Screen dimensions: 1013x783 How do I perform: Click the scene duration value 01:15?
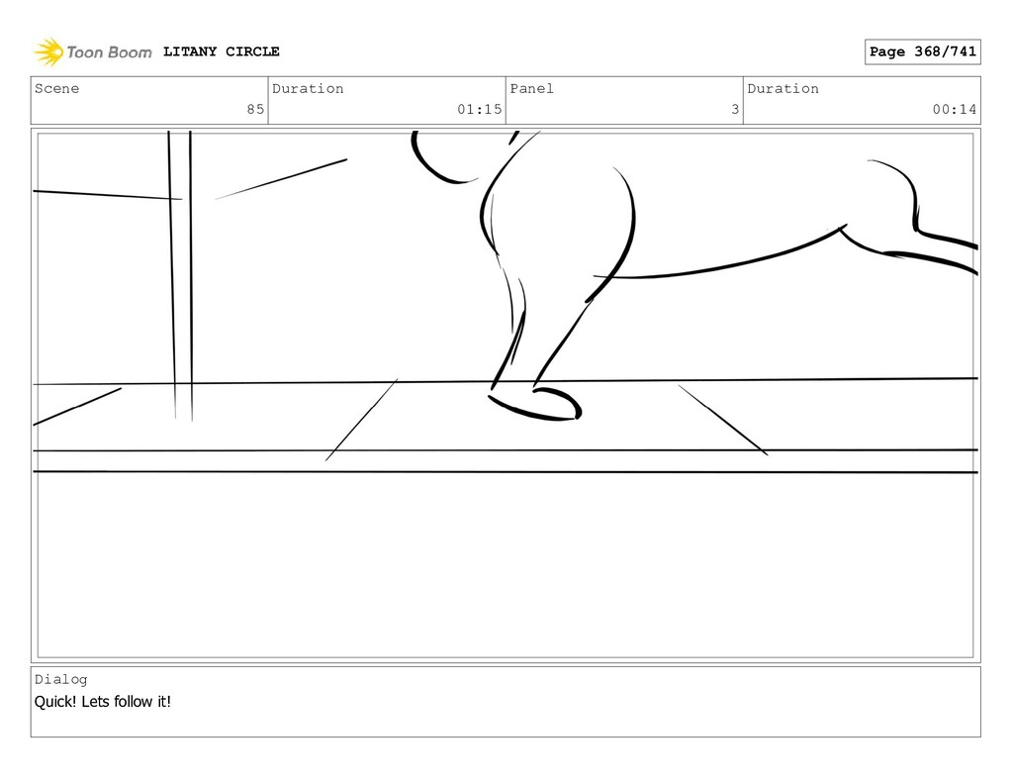point(480,109)
